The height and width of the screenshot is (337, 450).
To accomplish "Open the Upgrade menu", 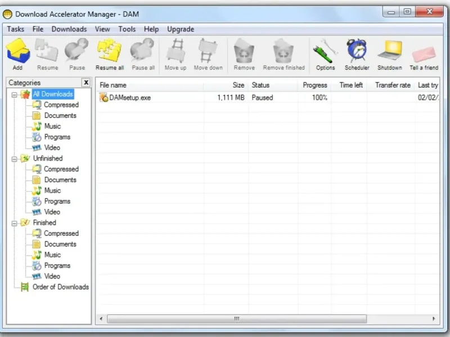I will click(181, 29).
